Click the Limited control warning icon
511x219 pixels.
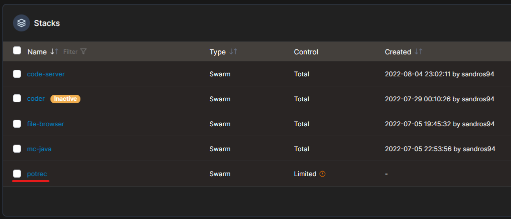point(322,174)
